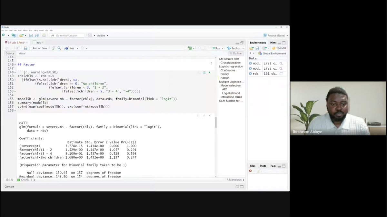Open the Publish dropdown arrow
387x217 pixels.
pos(243,48)
